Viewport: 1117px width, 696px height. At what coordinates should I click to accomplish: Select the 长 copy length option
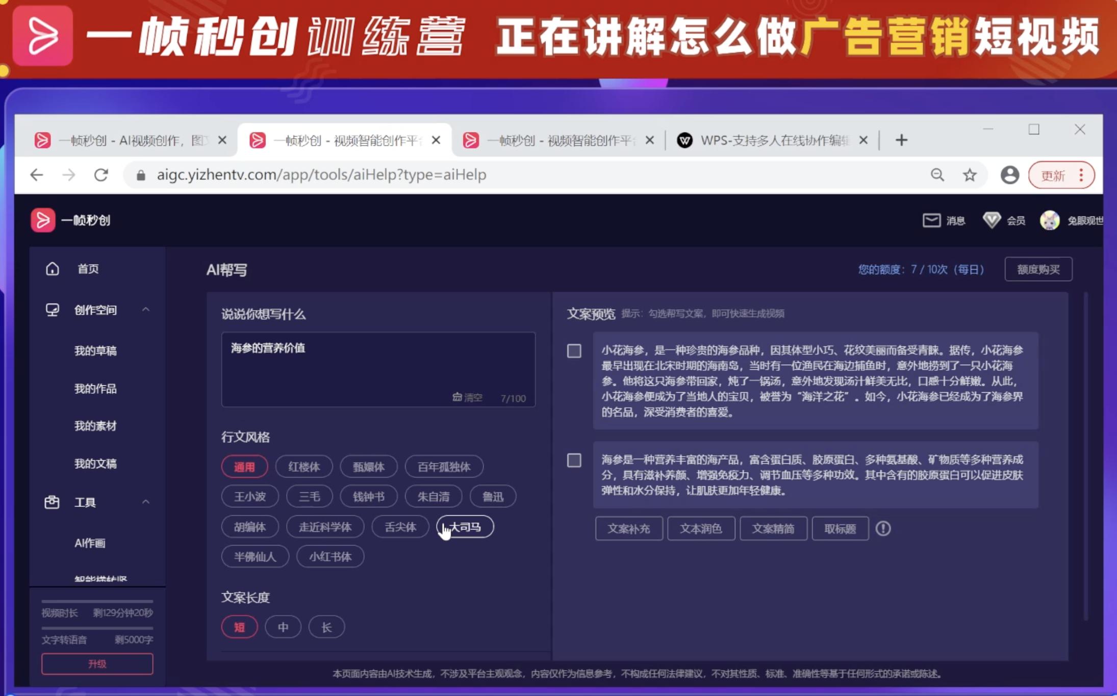326,627
